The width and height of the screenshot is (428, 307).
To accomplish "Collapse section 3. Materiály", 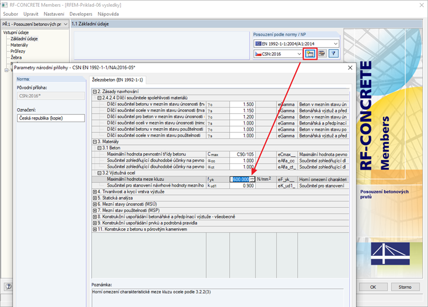I will [x=95, y=141].
